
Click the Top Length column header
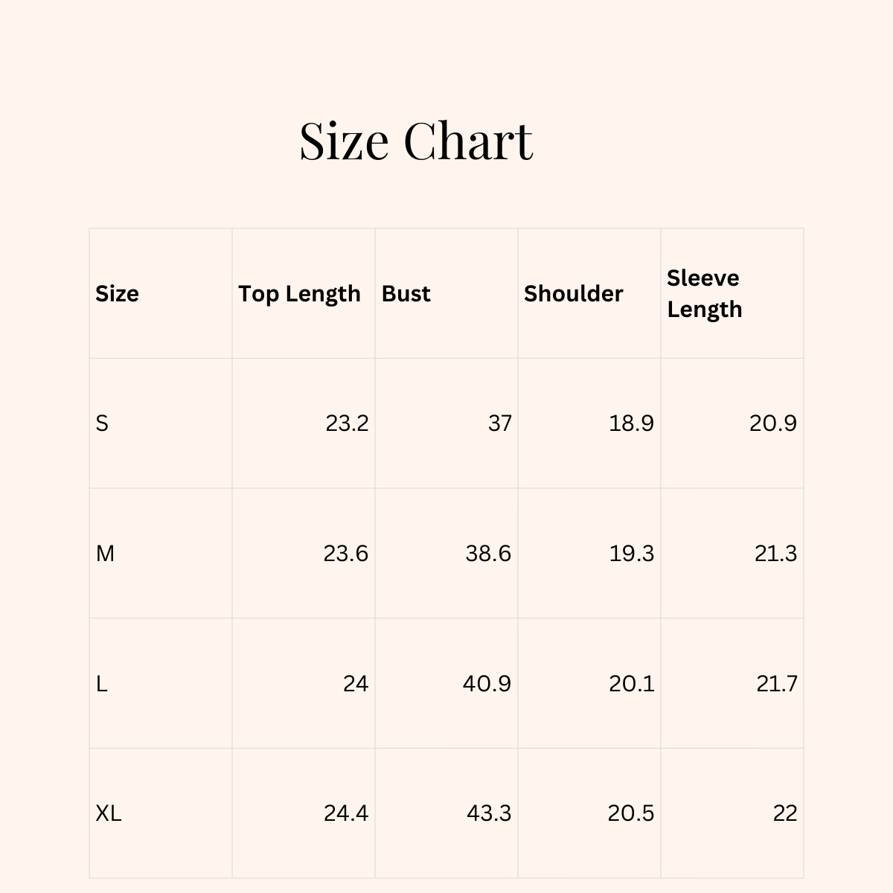click(x=299, y=294)
